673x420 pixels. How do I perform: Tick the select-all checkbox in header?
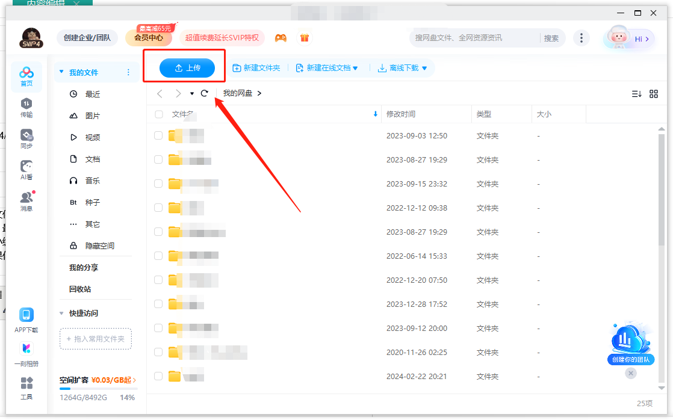click(159, 114)
